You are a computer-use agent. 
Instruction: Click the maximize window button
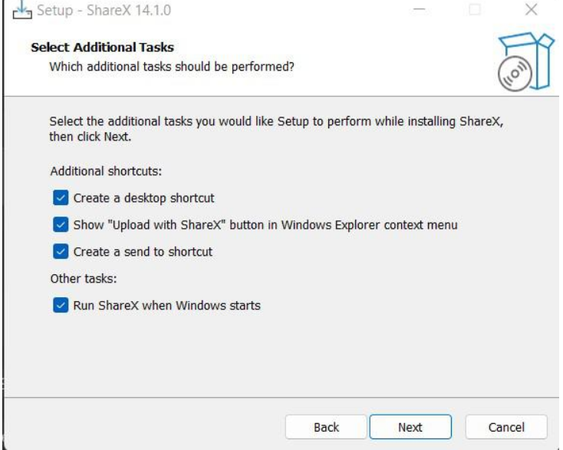pyautogui.click(x=476, y=12)
